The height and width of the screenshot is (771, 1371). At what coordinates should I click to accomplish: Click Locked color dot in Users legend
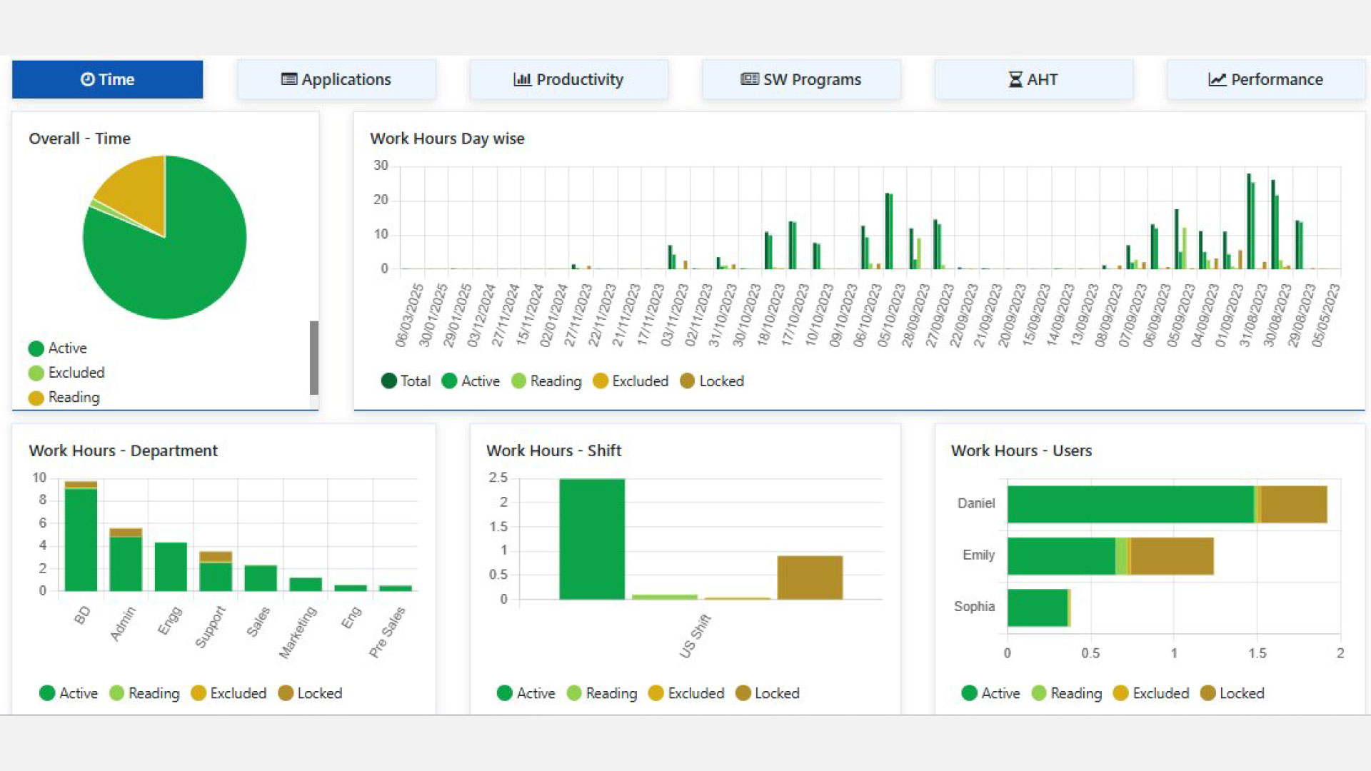click(1208, 693)
